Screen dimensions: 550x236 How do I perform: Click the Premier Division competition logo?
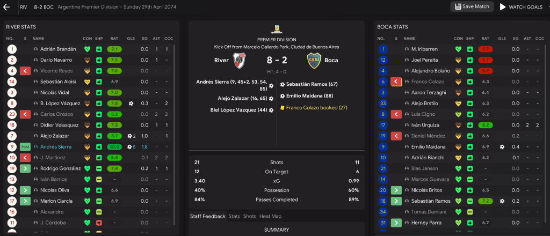click(277, 29)
